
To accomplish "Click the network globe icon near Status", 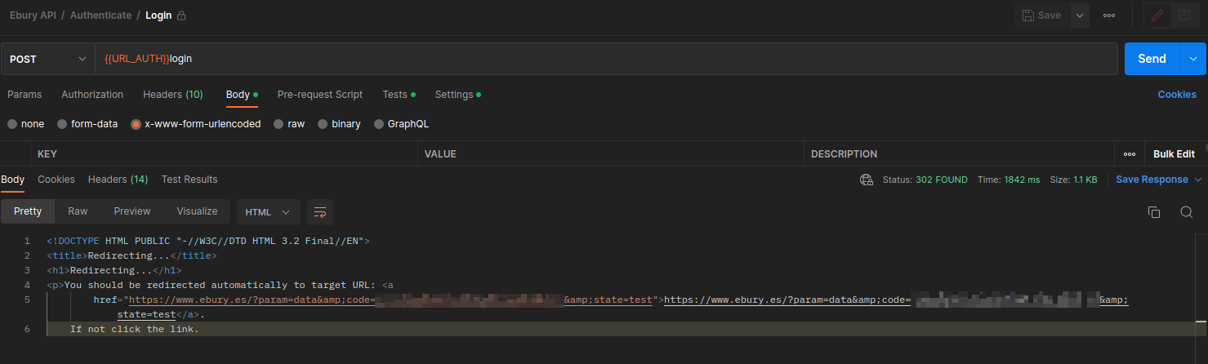I will tap(866, 180).
